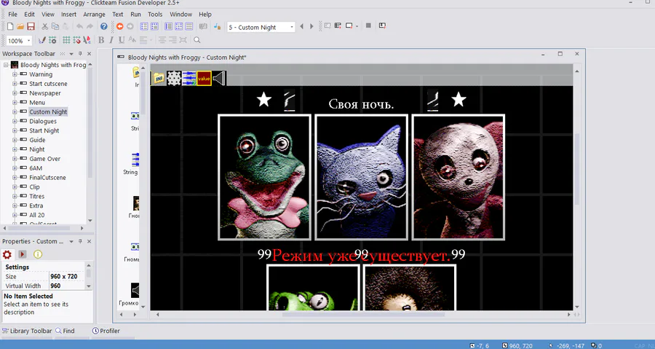Open the Run menu
The image size is (655, 349).
[136, 15]
